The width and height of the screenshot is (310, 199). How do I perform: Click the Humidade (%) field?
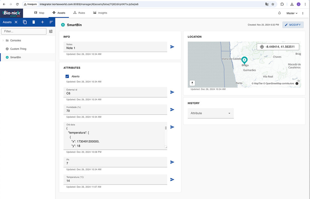(x=115, y=109)
